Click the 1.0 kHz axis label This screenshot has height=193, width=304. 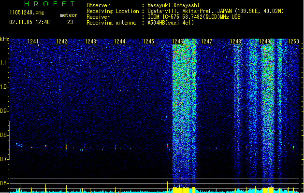(4, 87)
